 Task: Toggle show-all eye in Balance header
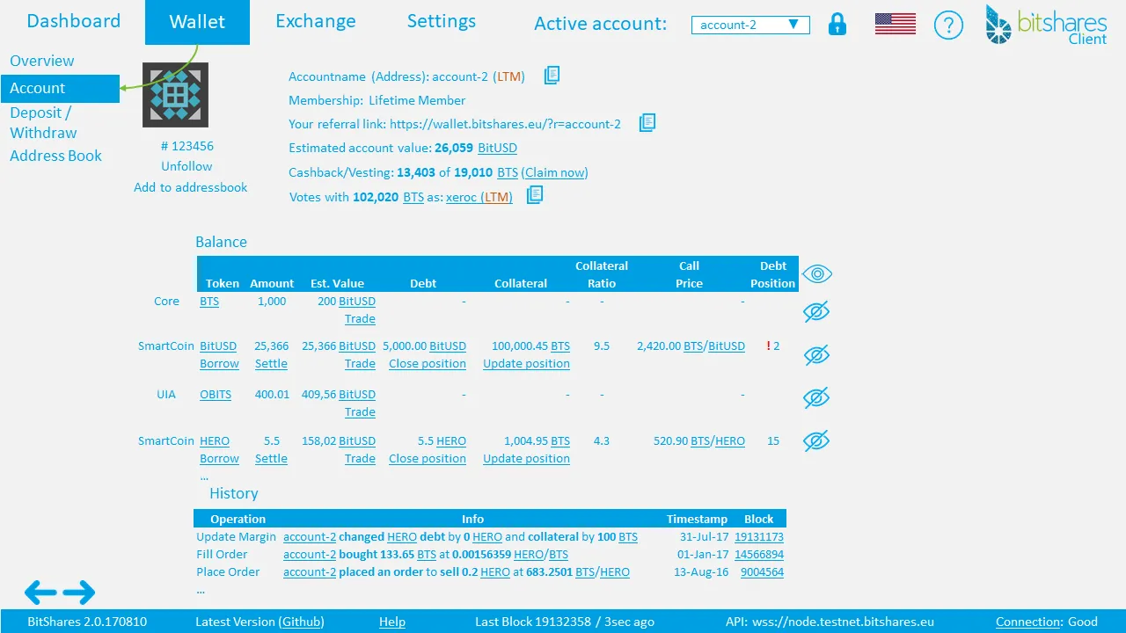click(817, 274)
